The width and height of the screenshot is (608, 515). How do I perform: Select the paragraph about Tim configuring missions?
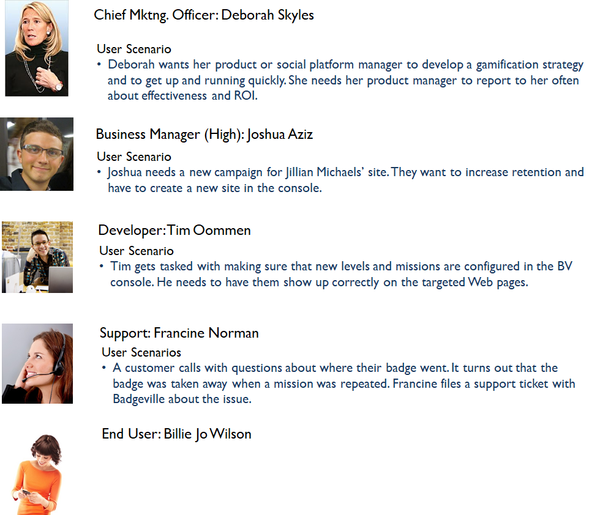(x=340, y=275)
